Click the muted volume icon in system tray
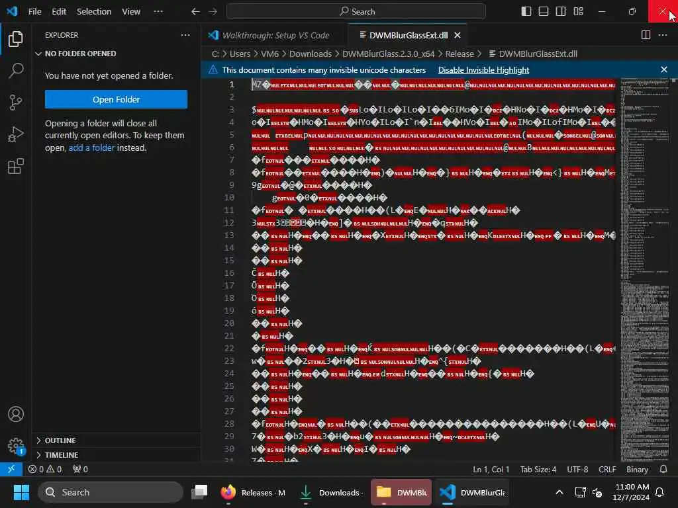This screenshot has height=508, width=678. point(597,492)
